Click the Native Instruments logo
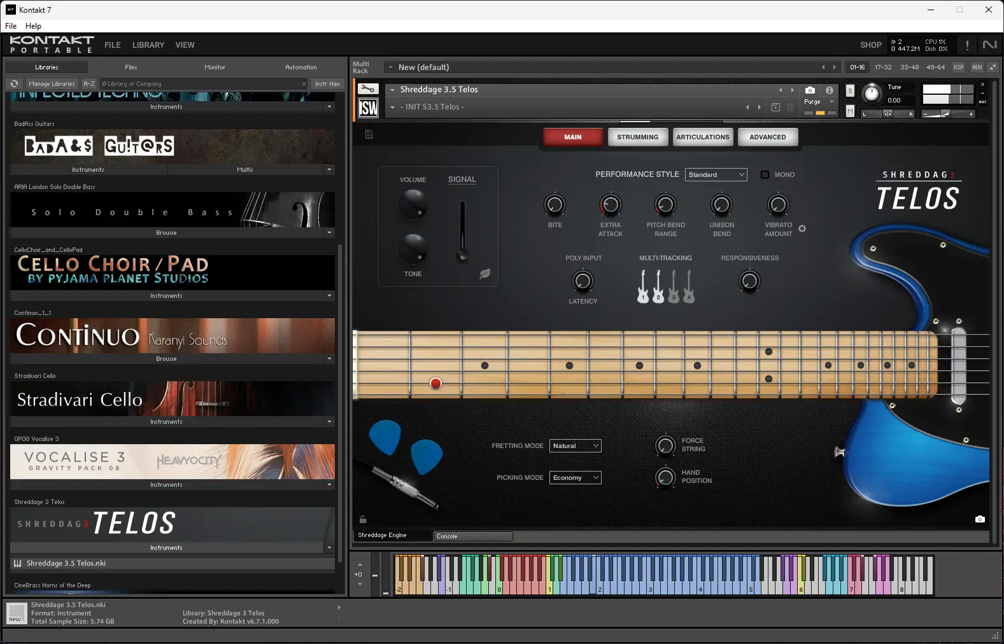The width and height of the screenshot is (1004, 644). point(989,45)
